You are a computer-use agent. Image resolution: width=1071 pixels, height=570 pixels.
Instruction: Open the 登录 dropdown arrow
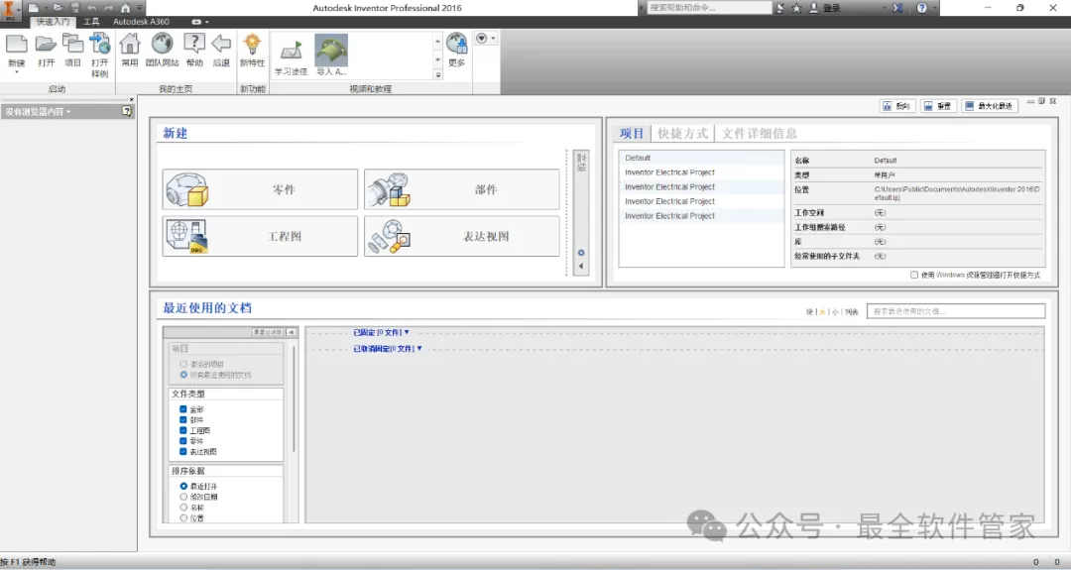click(x=884, y=8)
